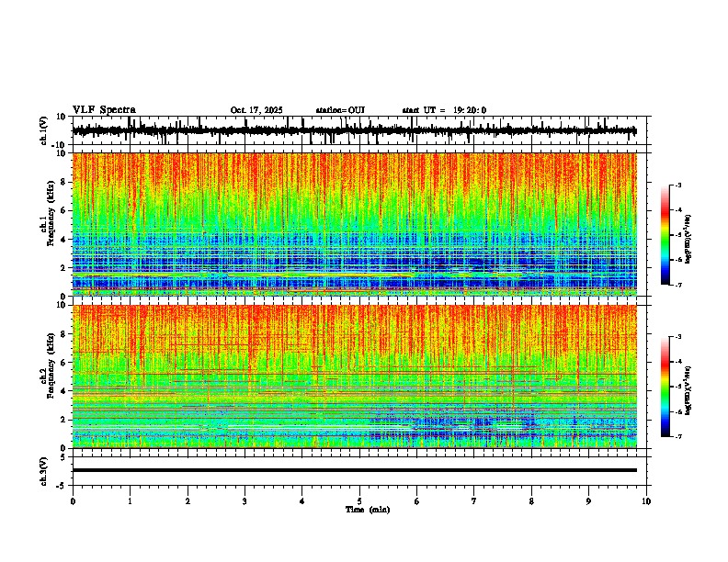Image resolution: width=728 pixels, height=562 pixels.
Task: Click the time axis tick label '5'
Action: click(359, 501)
